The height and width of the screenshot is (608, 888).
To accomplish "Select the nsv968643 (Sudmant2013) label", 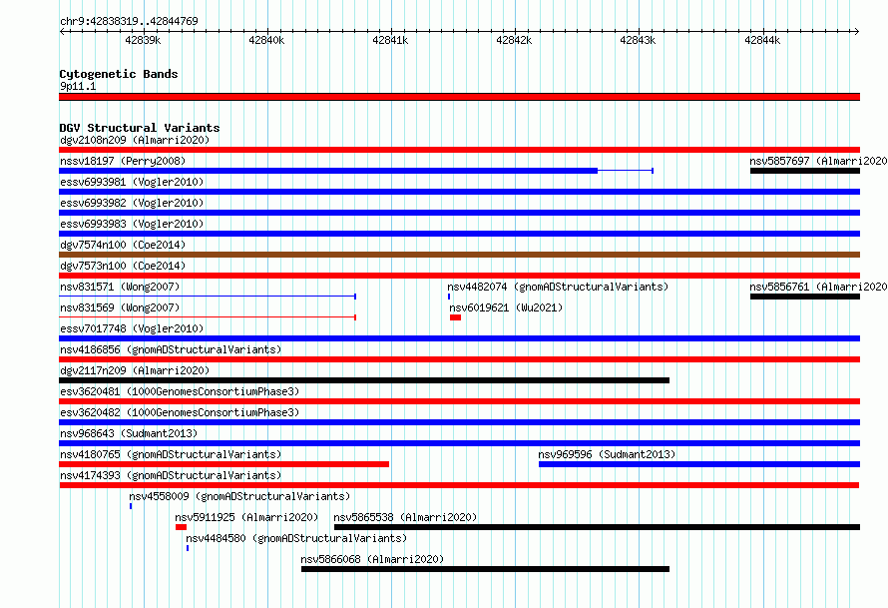I will coord(129,433).
